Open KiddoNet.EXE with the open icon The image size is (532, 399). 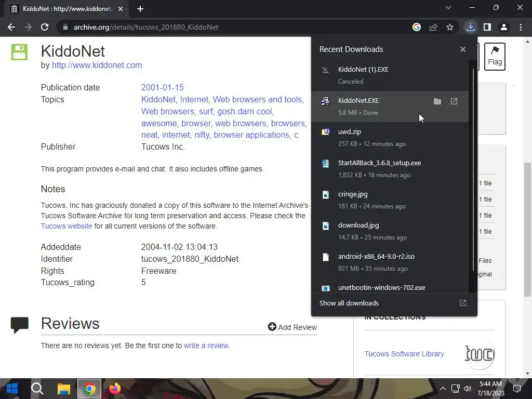[x=454, y=101]
